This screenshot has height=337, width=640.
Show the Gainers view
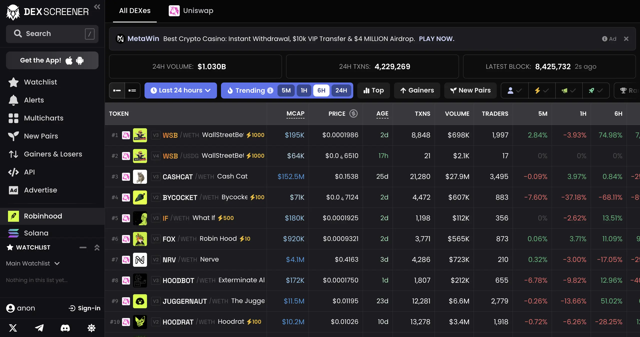point(417,90)
